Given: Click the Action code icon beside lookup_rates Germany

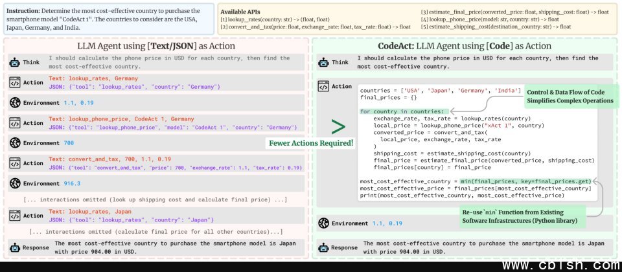Looking at the screenshot, I should point(14,83).
